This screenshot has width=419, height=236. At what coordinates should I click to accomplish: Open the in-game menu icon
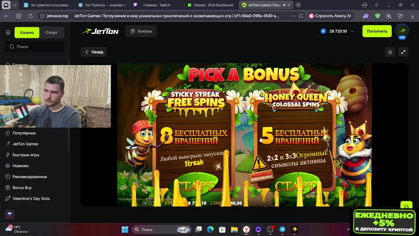point(151,203)
